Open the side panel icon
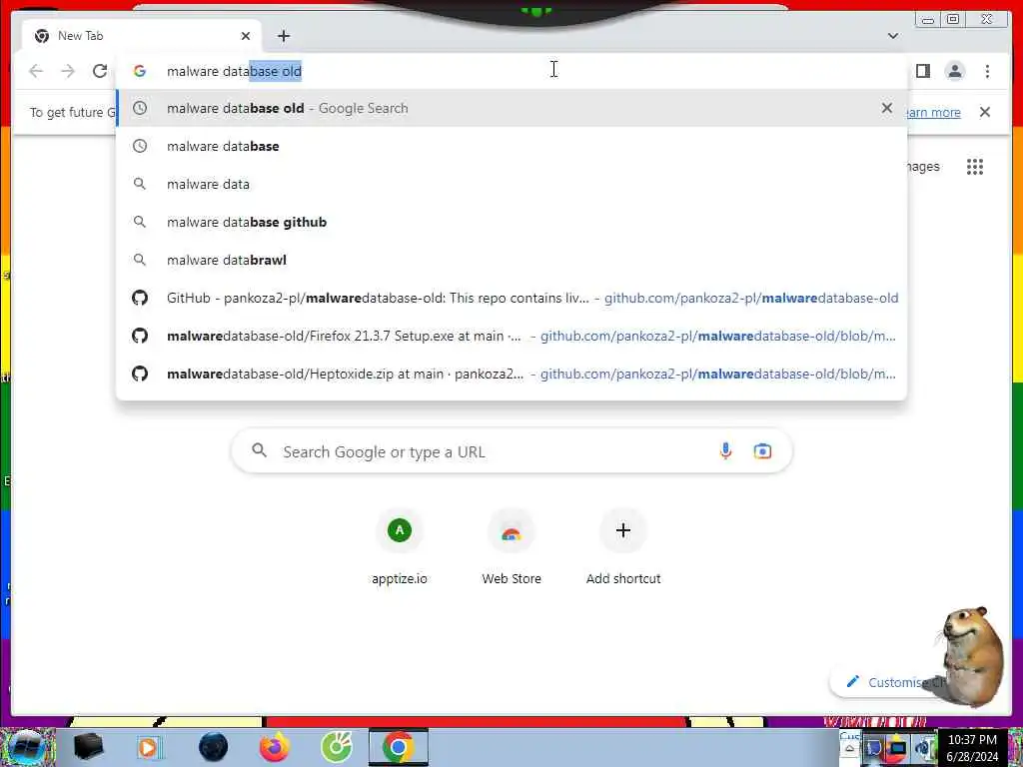Viewport: 1023px width, 767px height. pyautogui.click(x=922, y=71)
